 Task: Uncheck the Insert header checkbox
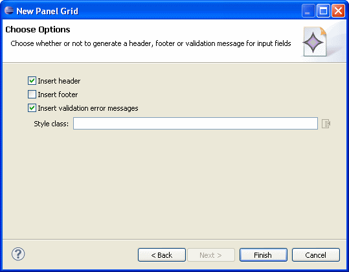point(32,81)
